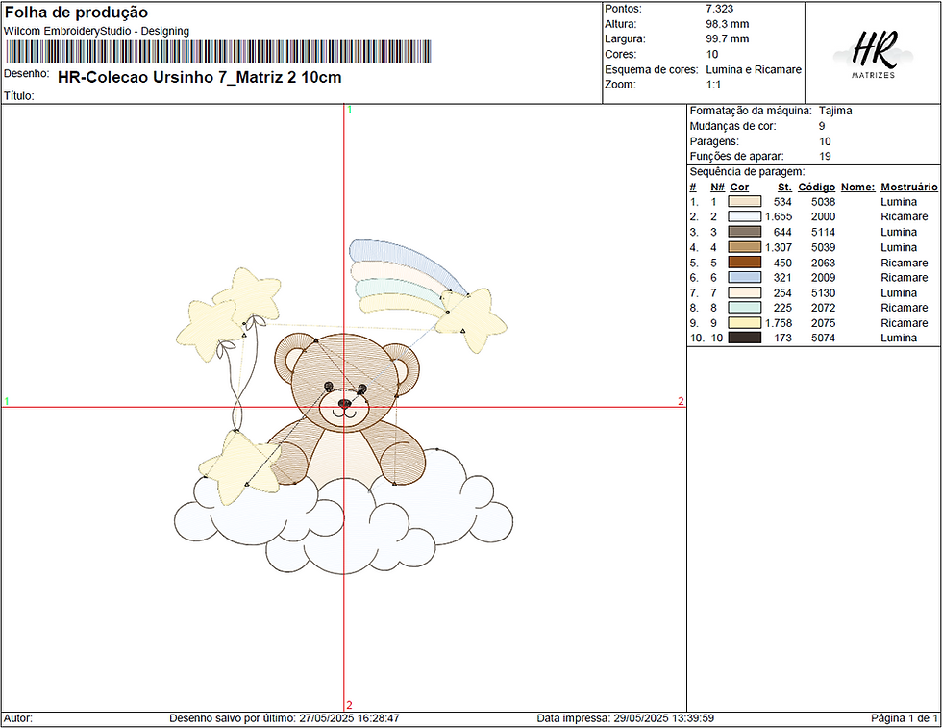Select color swatch for stop 9 code 2075
Screen dimensions: 942x728
point(744,323)
